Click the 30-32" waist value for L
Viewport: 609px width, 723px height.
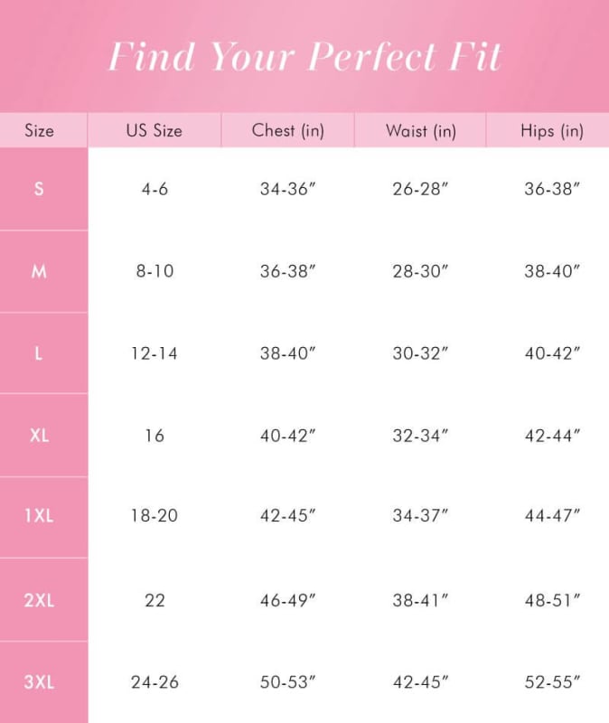420,353
